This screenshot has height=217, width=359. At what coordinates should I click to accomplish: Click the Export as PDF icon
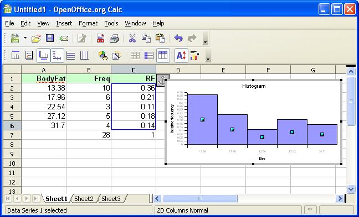tap(100, 38)
